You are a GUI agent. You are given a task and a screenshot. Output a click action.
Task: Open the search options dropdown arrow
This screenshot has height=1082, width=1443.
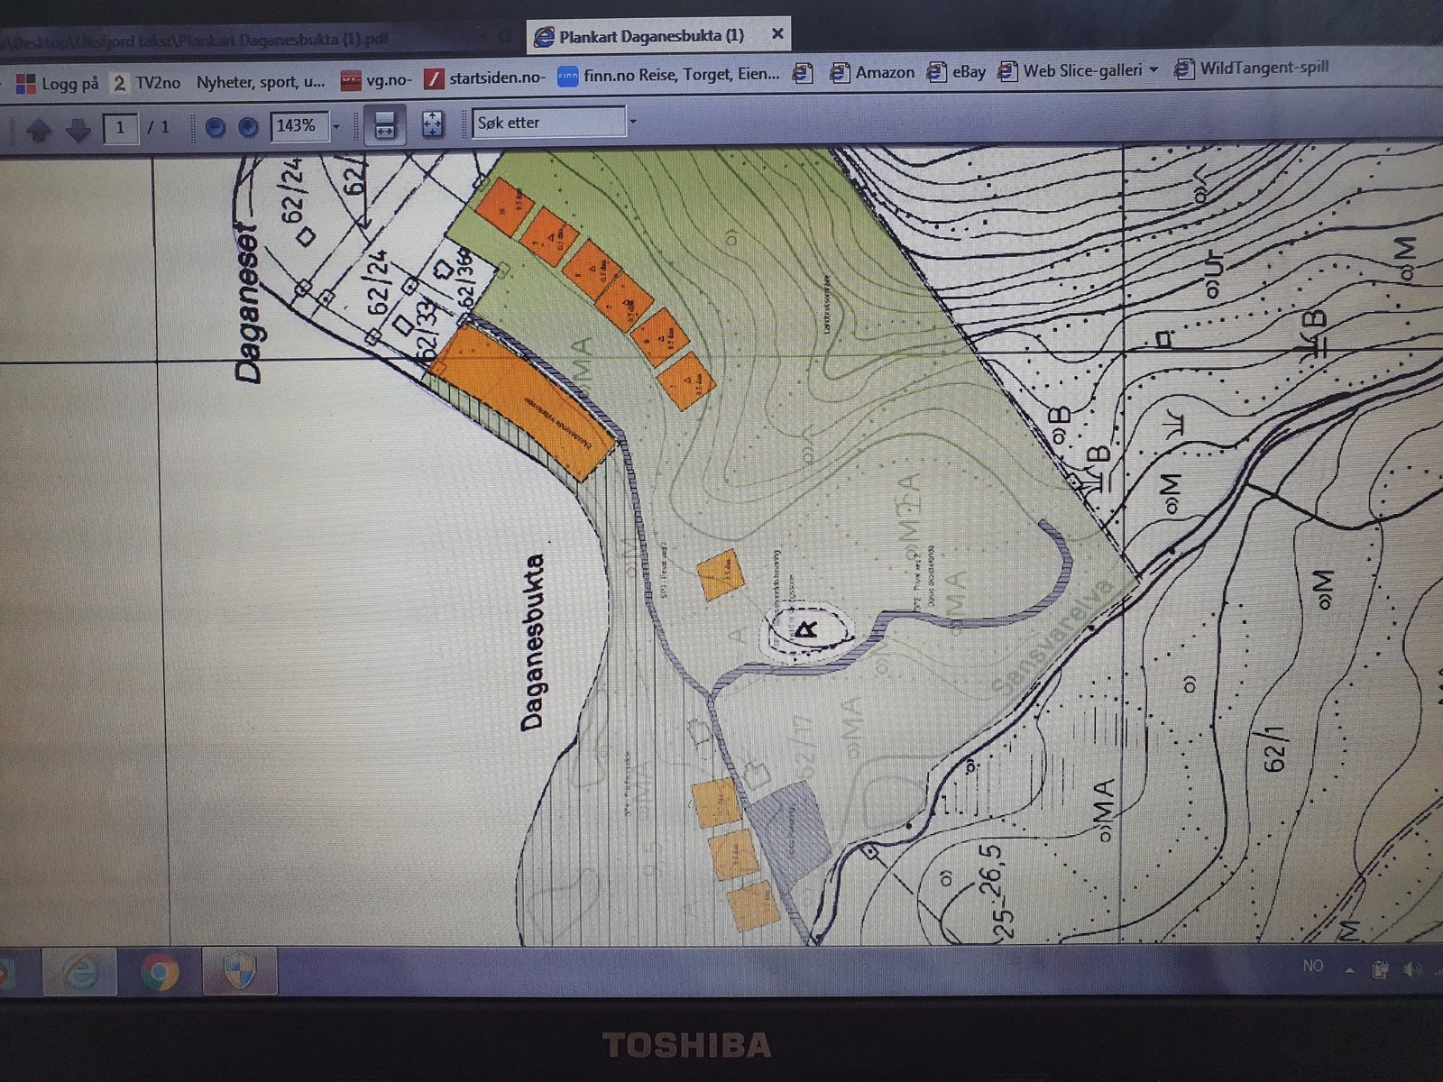632,121
